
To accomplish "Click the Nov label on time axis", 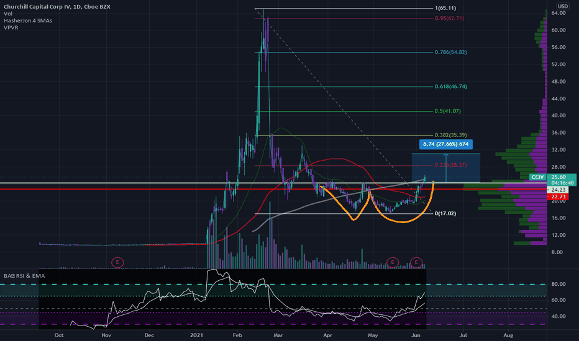I will click(106, 335).
